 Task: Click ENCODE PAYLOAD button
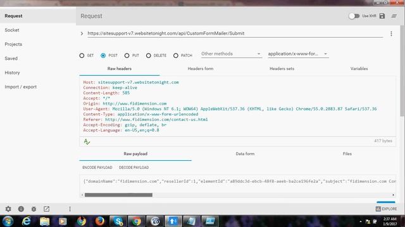click(x=97, y=168)
